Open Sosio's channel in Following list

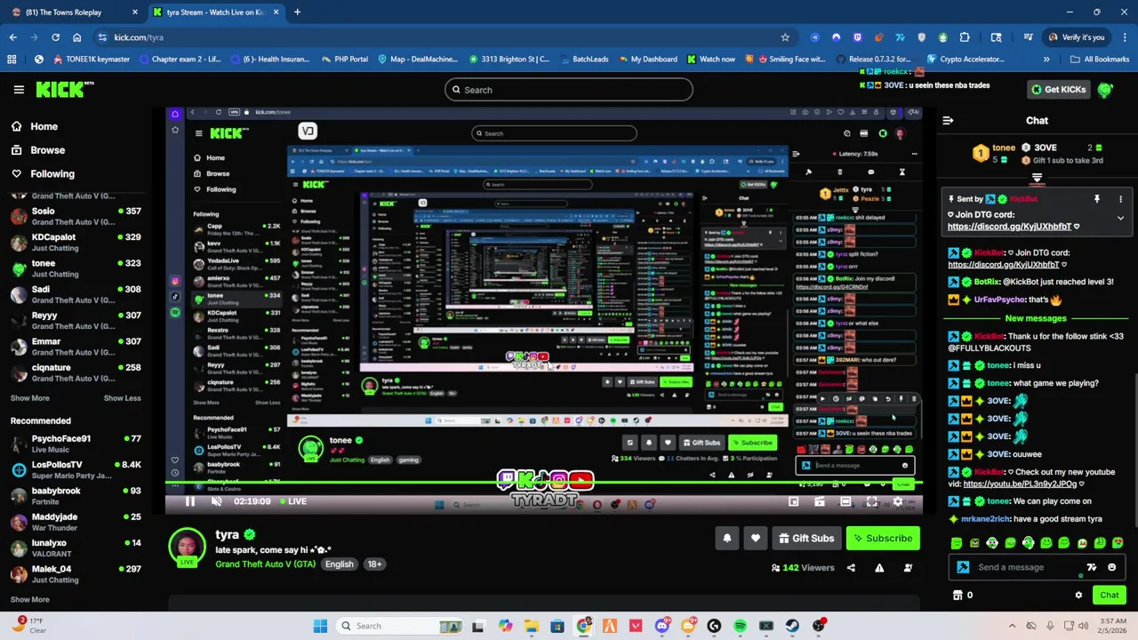point(76,216)
